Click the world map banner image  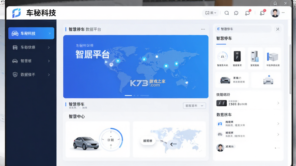[x=136, y=67]
